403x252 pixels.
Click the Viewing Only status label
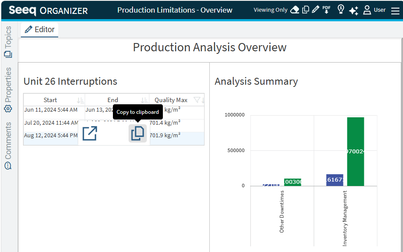coord(271,10)
